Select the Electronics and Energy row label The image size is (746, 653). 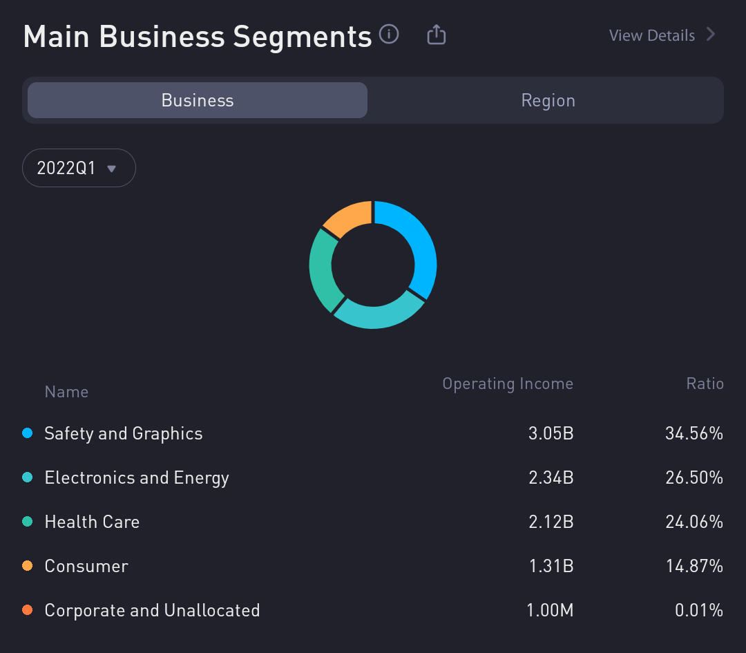(x=137, y=477)
